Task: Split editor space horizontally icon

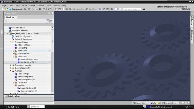Action: pyautogui.click(x=116, y=9)
